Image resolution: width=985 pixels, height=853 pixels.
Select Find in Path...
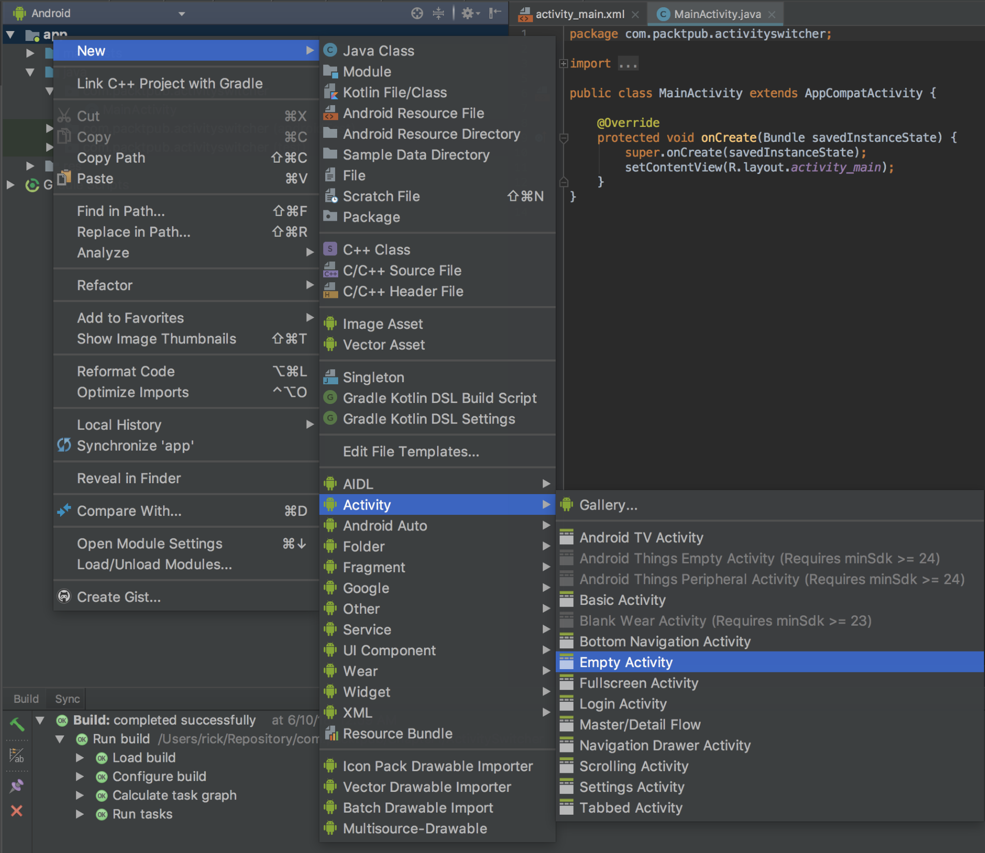tap(186, 211)
